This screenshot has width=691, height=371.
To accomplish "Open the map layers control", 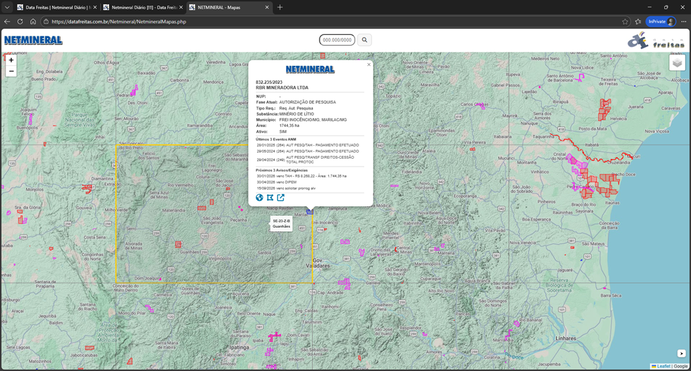I will (677, 63).
